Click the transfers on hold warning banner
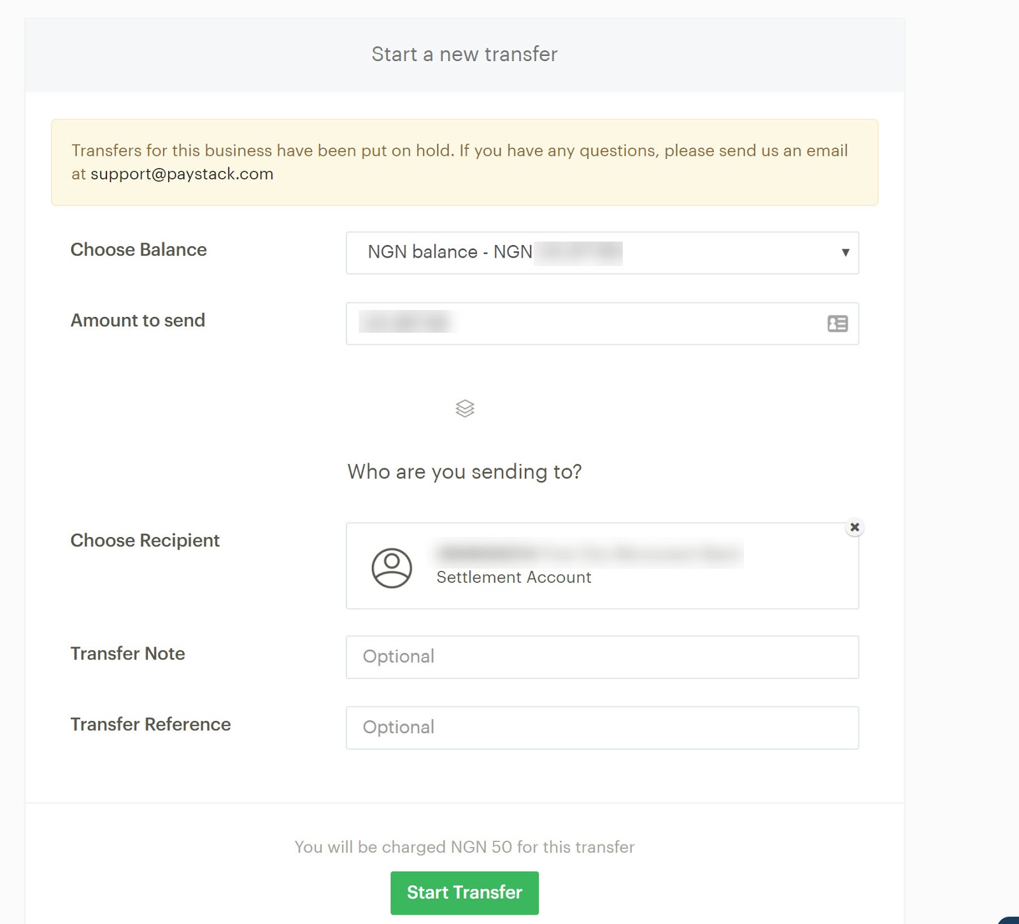Image resolution: width=1019 pixels, height=924 pixels. pos(464,162)
